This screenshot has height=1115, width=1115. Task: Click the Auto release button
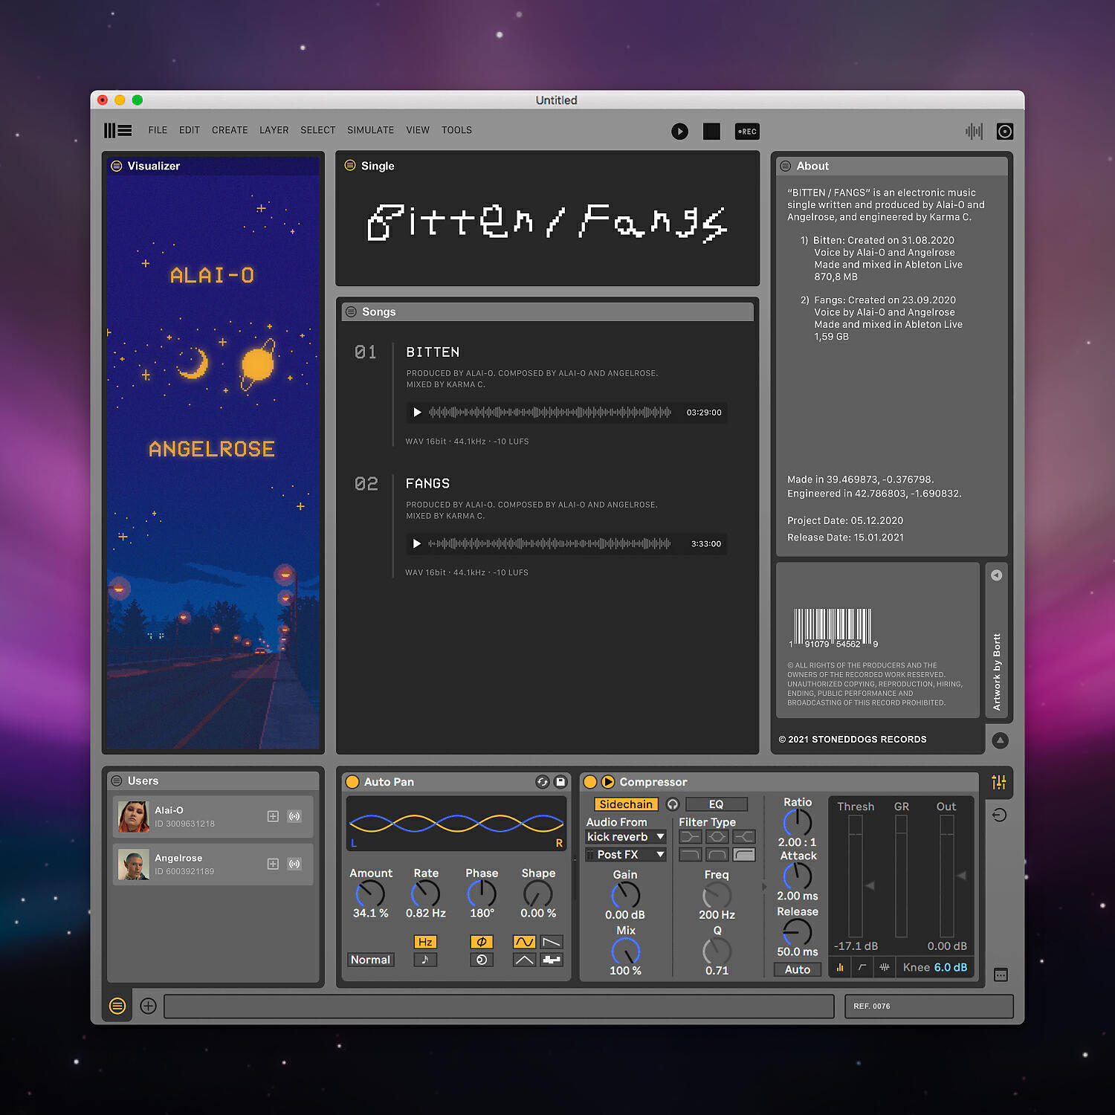point(797,969)
